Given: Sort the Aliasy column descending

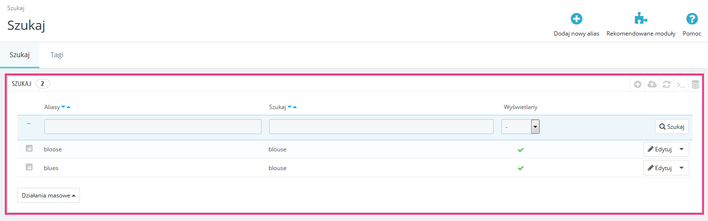Looking at the screenshot, I should click(63, 107).
